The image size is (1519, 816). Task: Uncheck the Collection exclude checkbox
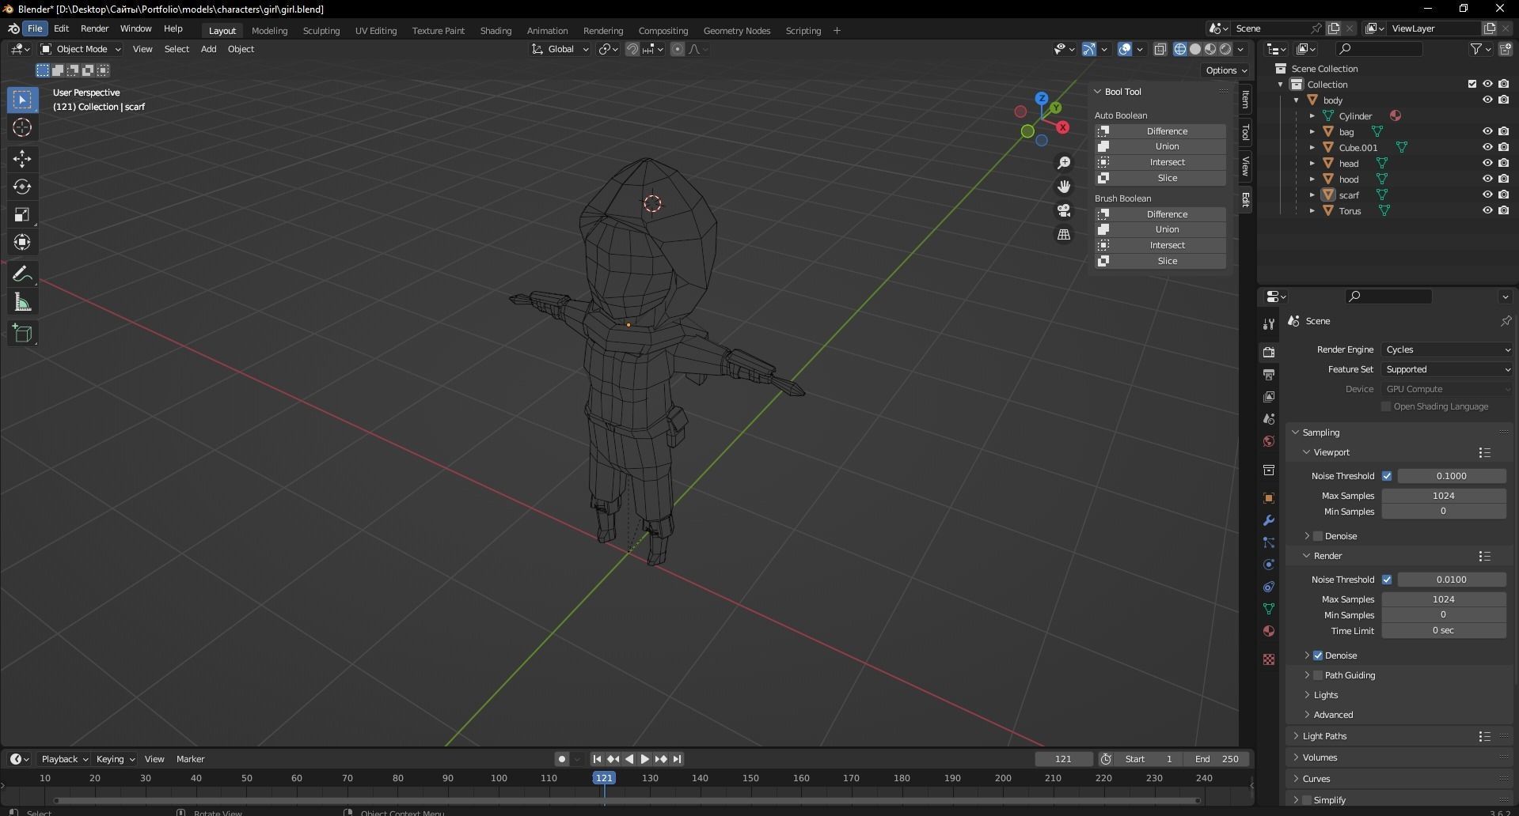tap(1472, 84)
